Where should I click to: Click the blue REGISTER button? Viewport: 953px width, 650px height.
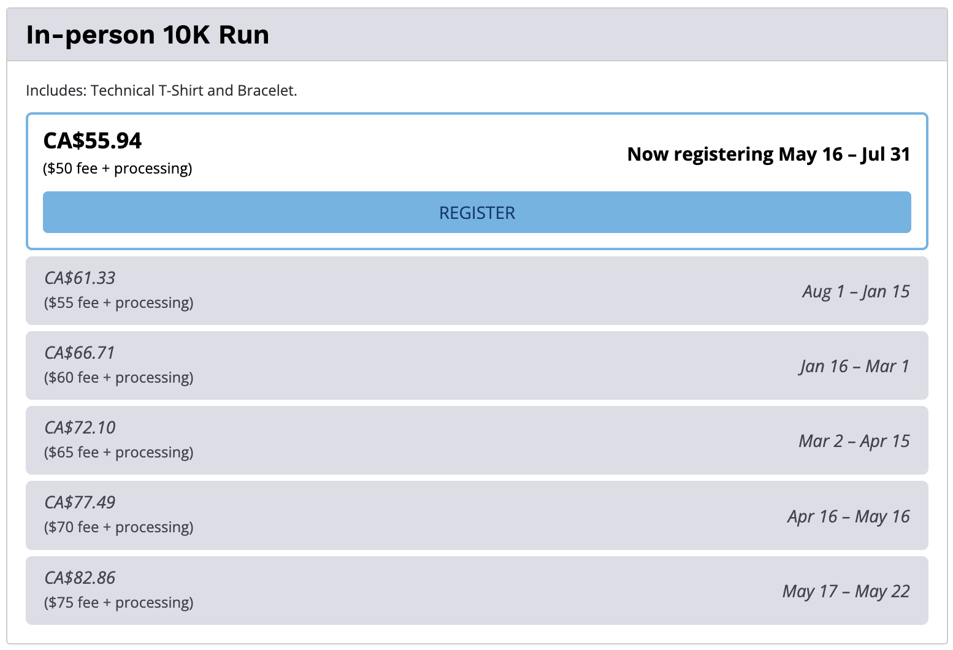[x=476, y=212]
